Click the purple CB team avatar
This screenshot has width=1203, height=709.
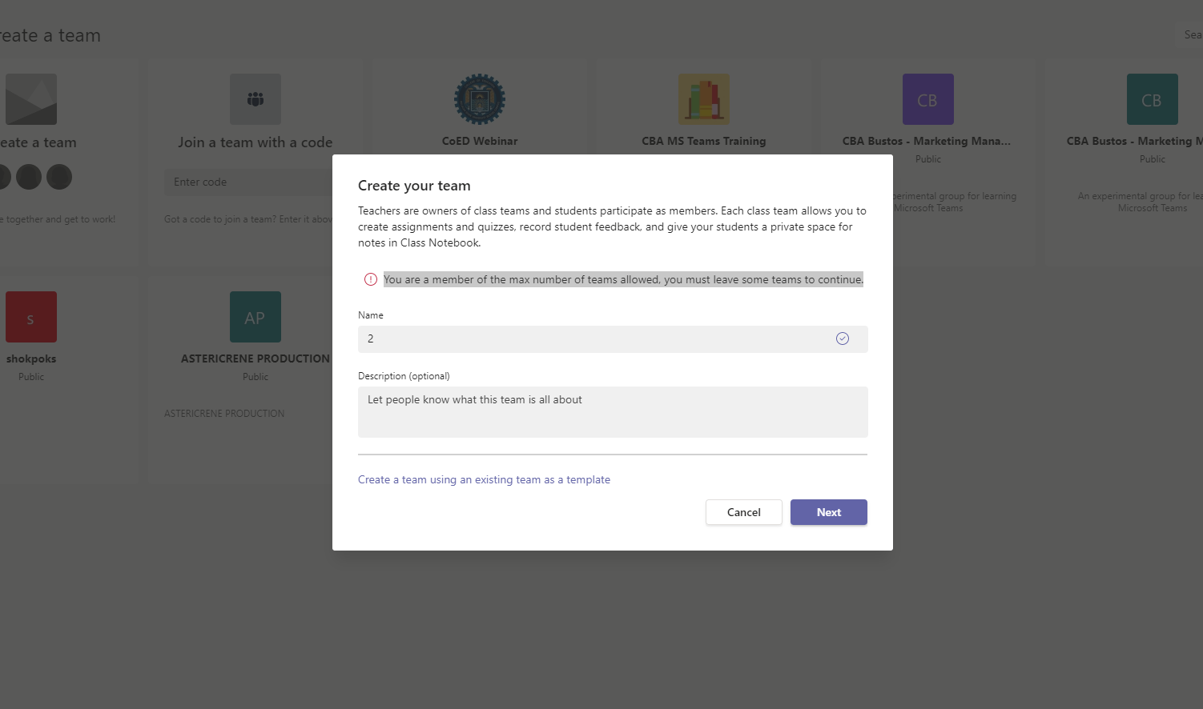928,99
